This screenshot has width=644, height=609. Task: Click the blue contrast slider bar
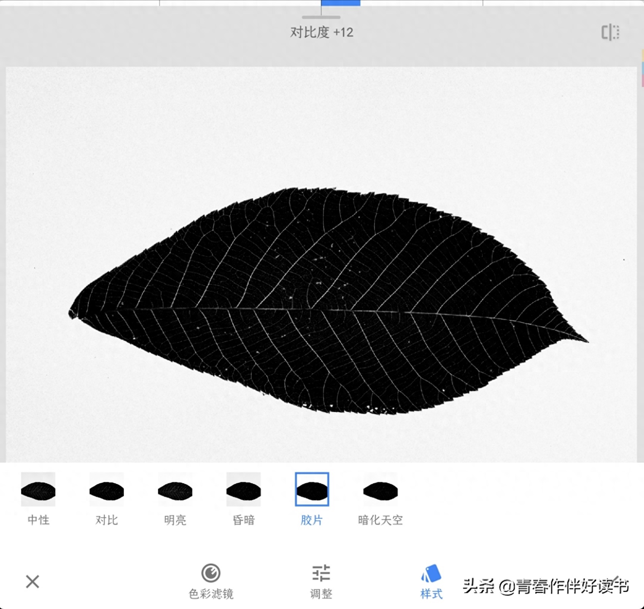tap(340, 3)
